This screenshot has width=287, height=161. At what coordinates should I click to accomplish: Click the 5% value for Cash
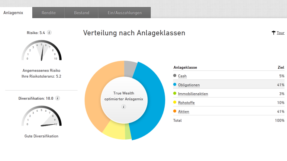(282, 76)
